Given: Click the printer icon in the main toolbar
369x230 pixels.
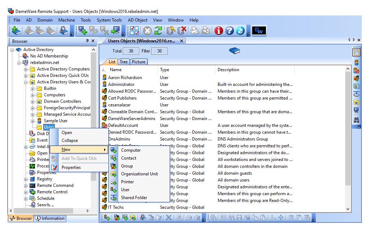Looking at the screenshot, I should (x=195, y=31).
